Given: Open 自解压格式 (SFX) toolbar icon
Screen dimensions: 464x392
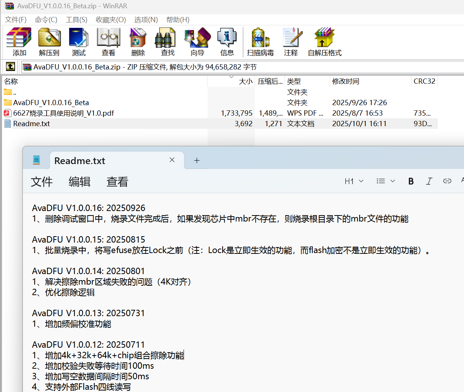Looking at the screenshot, I should pyautogui.click(x=324, y=42).
